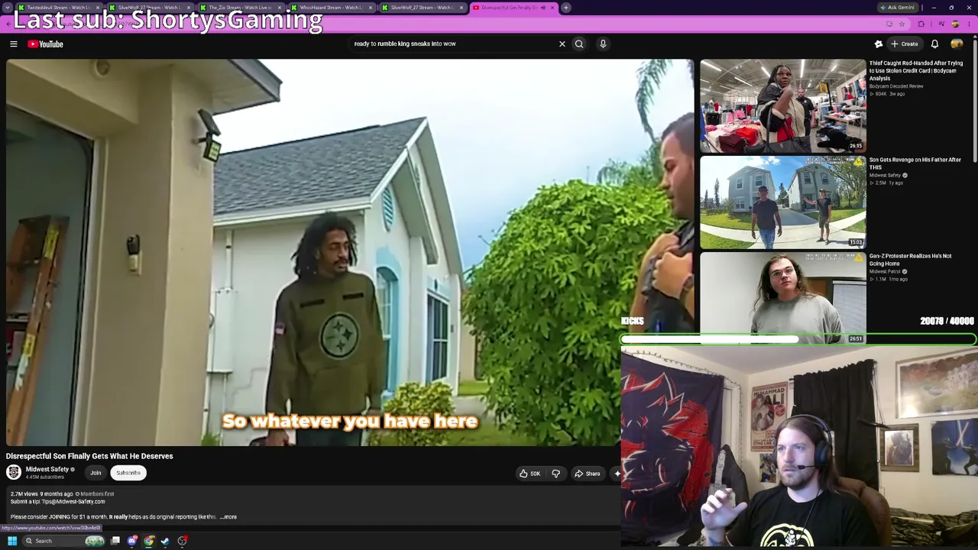Open the red-badged app on the taskbar

[x=183, y=541]
